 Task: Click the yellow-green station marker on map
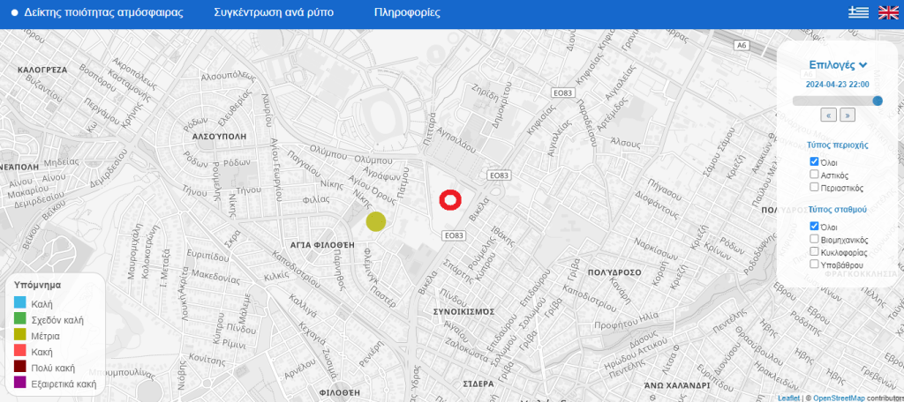(376, 221)
